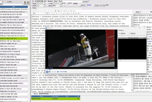Screen dimensions: 152x102
Task: Skip to next track in video player
Action: point(55,72)
